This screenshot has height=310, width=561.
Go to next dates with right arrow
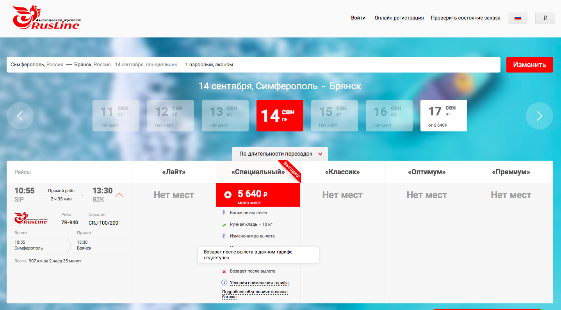tap(540, 116)
